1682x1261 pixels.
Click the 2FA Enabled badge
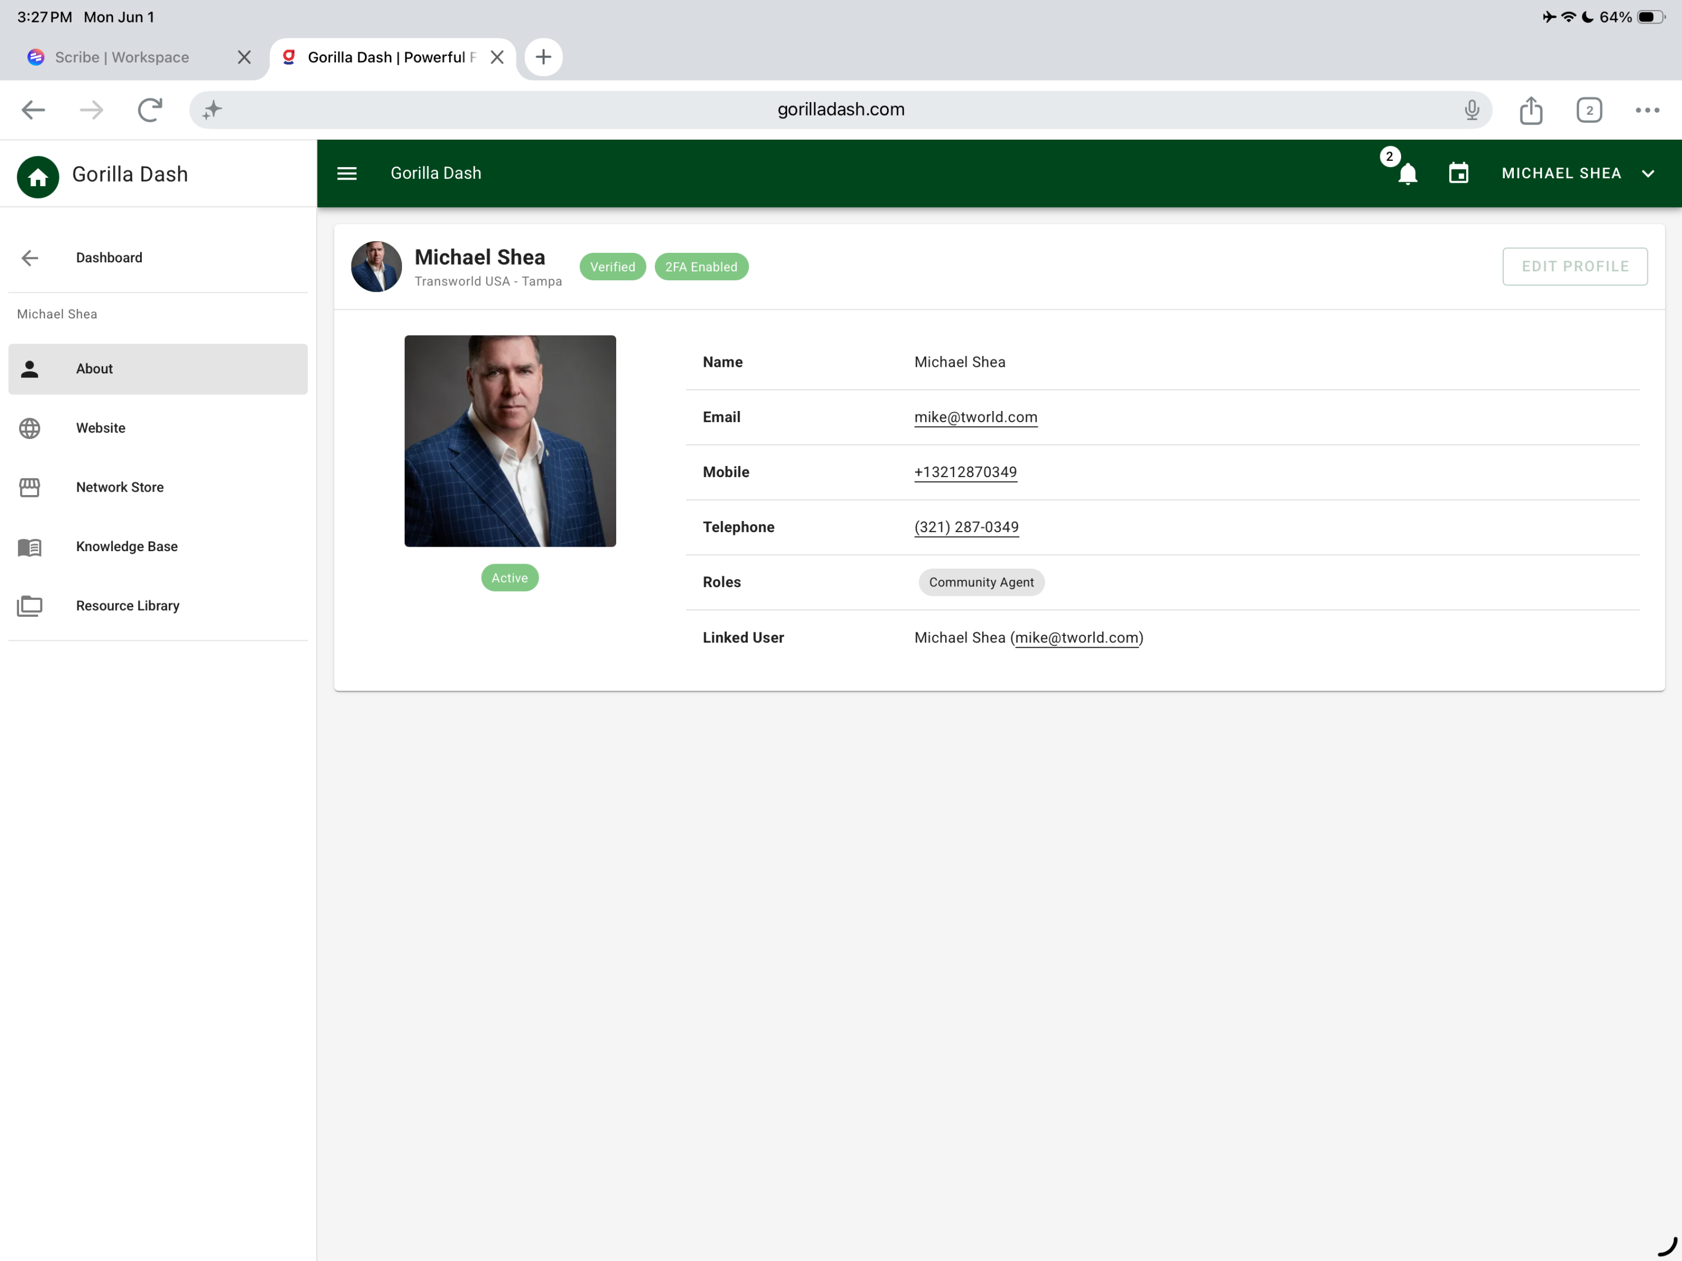click(x=701, y=267)
